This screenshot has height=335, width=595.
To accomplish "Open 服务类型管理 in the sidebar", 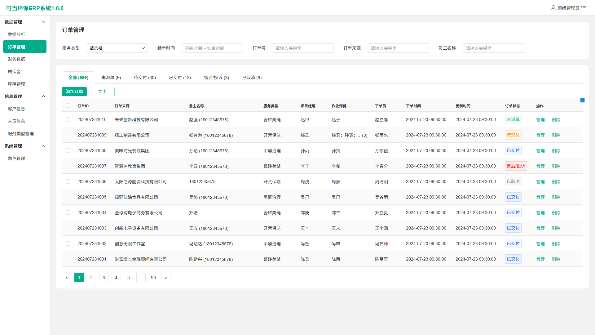I will point(25,133).
